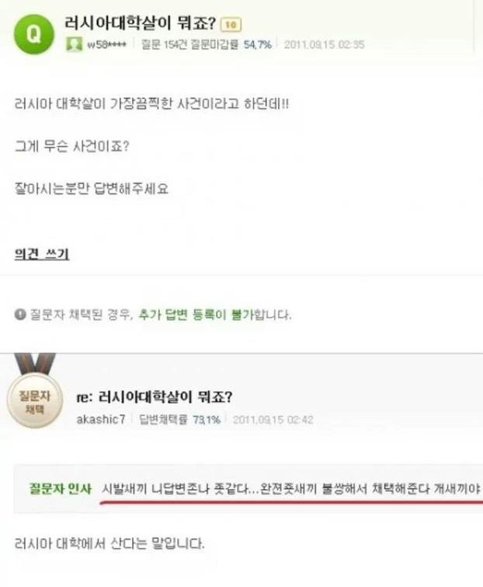
Task: Click the answer title re: 러시아대학살이 뭐죠?
Action: click(155, 397)
